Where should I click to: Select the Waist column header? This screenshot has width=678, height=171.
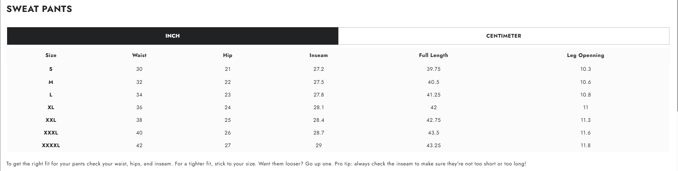click(x=139, y=55)
